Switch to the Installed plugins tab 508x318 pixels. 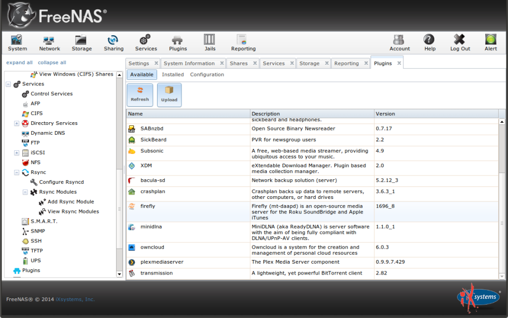[173, 74]
